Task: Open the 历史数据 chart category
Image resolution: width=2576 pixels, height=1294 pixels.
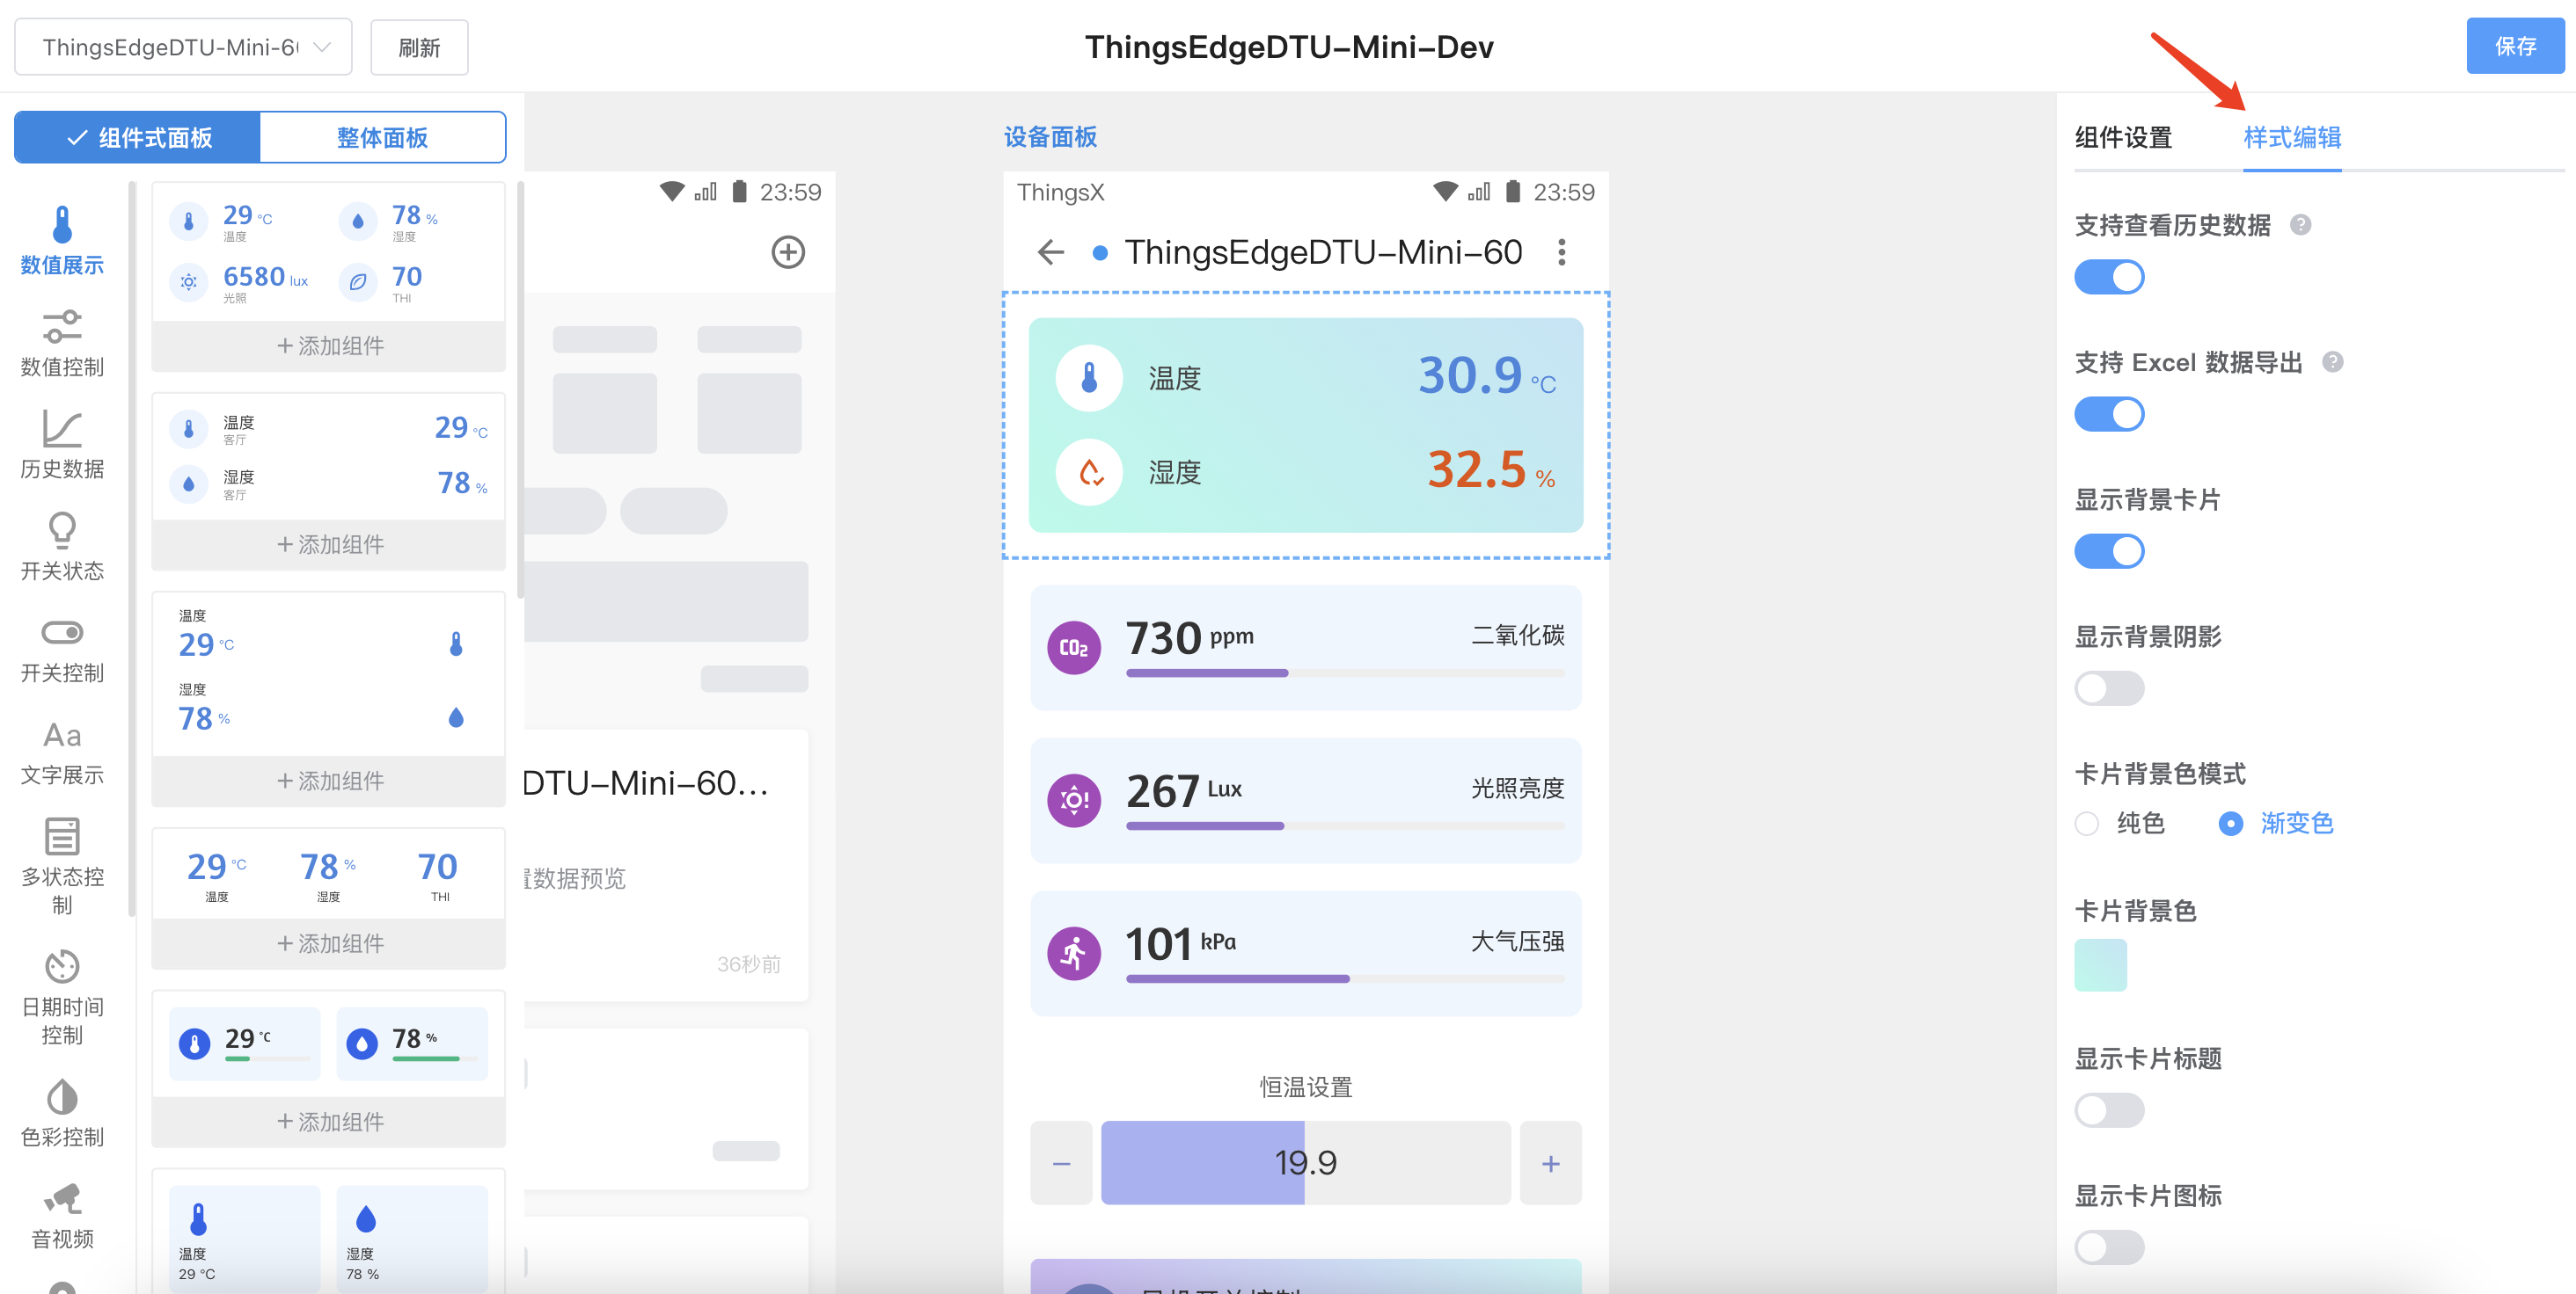Action: click(x=62, y=445)
